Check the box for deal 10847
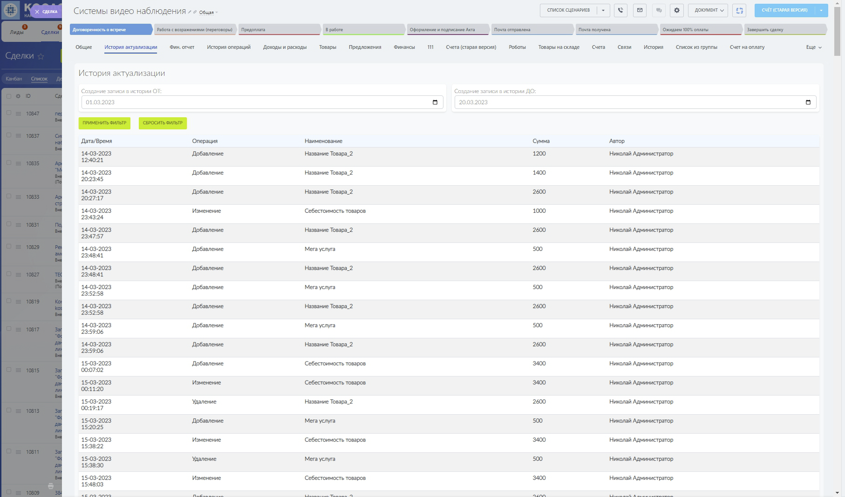845x497 pixels. click(8, 113)
